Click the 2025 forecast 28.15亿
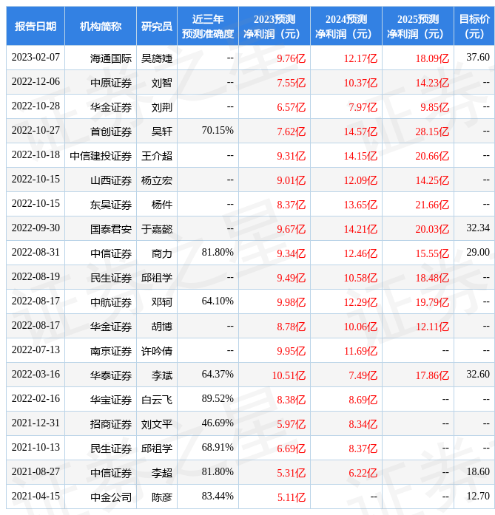 click(432, 132)
